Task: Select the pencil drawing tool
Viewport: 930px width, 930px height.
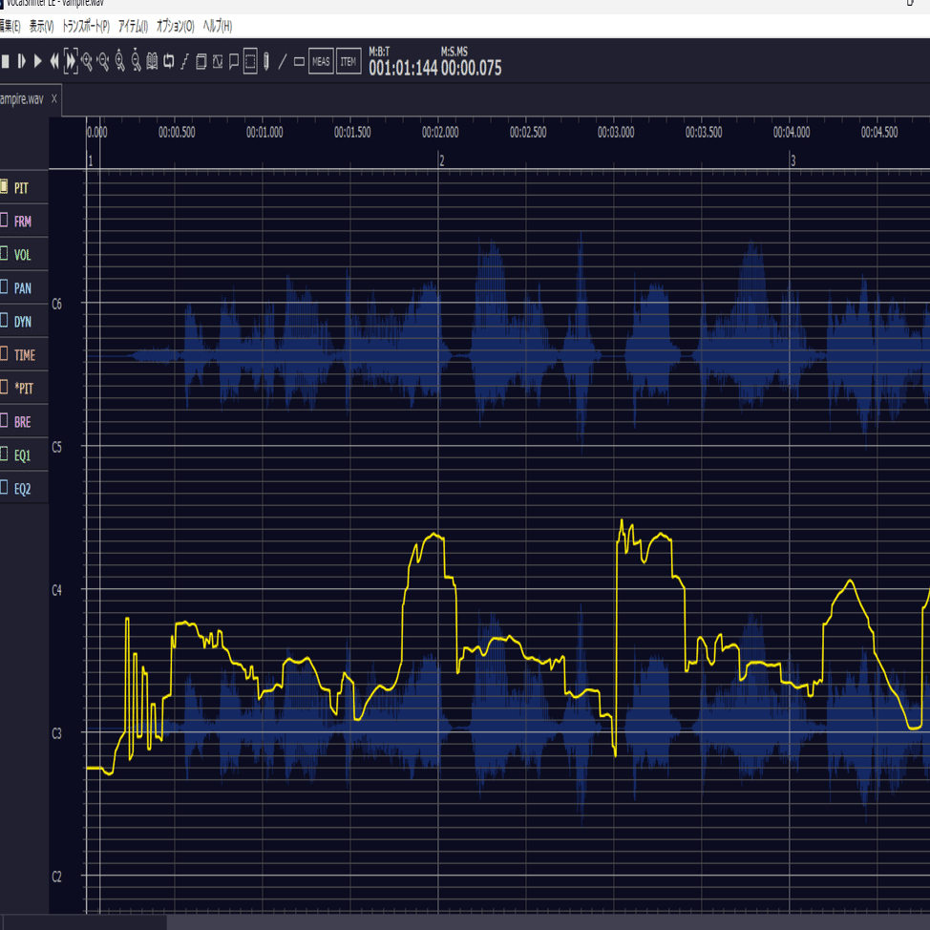Action: 266,61
